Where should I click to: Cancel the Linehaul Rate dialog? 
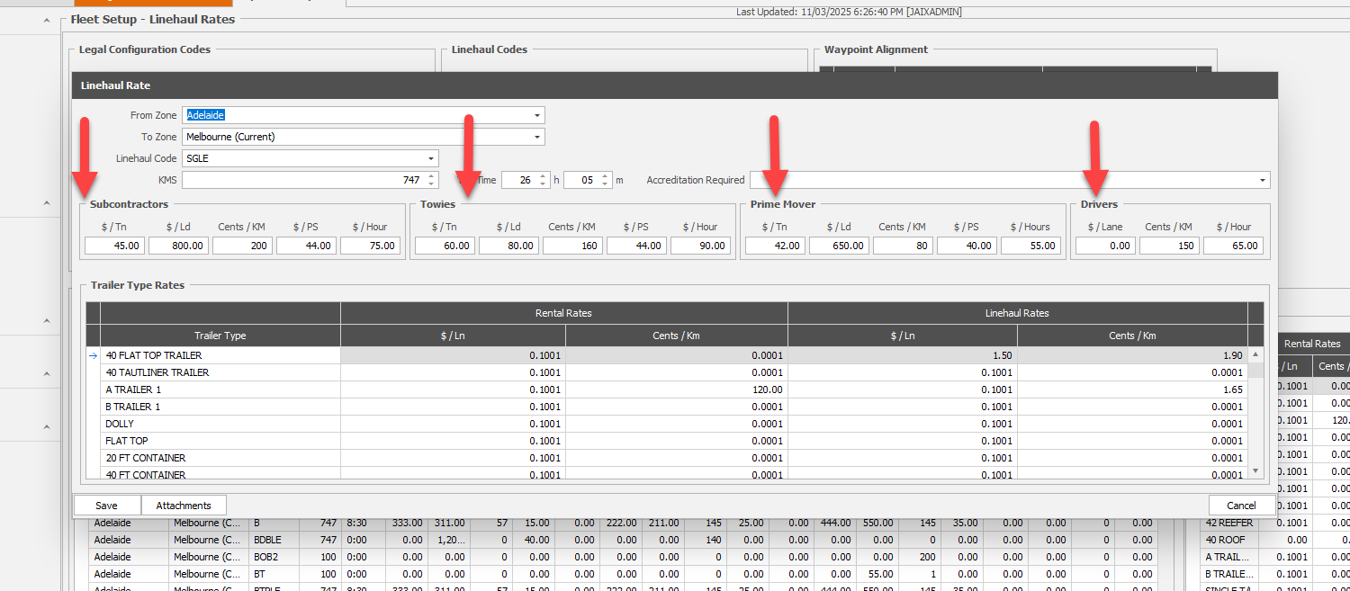coord(1241,506)
